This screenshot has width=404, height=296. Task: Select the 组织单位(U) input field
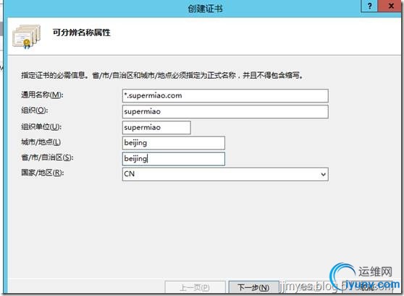point(156,128)
